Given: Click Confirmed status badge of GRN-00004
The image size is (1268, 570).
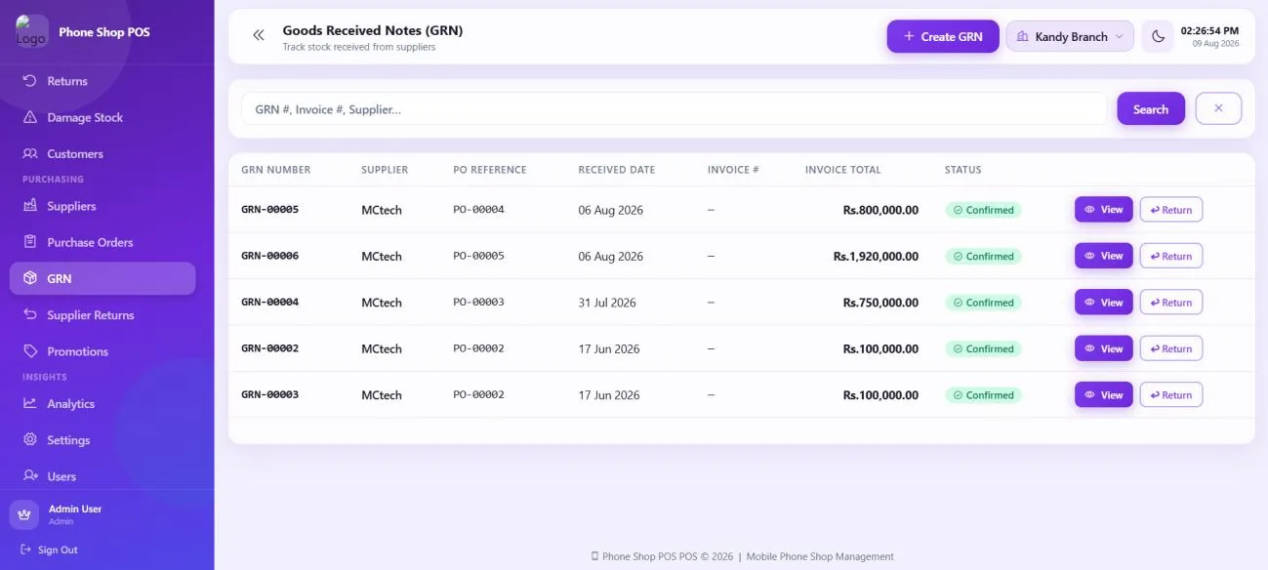Looking at the screenshot, I should pos(983,303).
